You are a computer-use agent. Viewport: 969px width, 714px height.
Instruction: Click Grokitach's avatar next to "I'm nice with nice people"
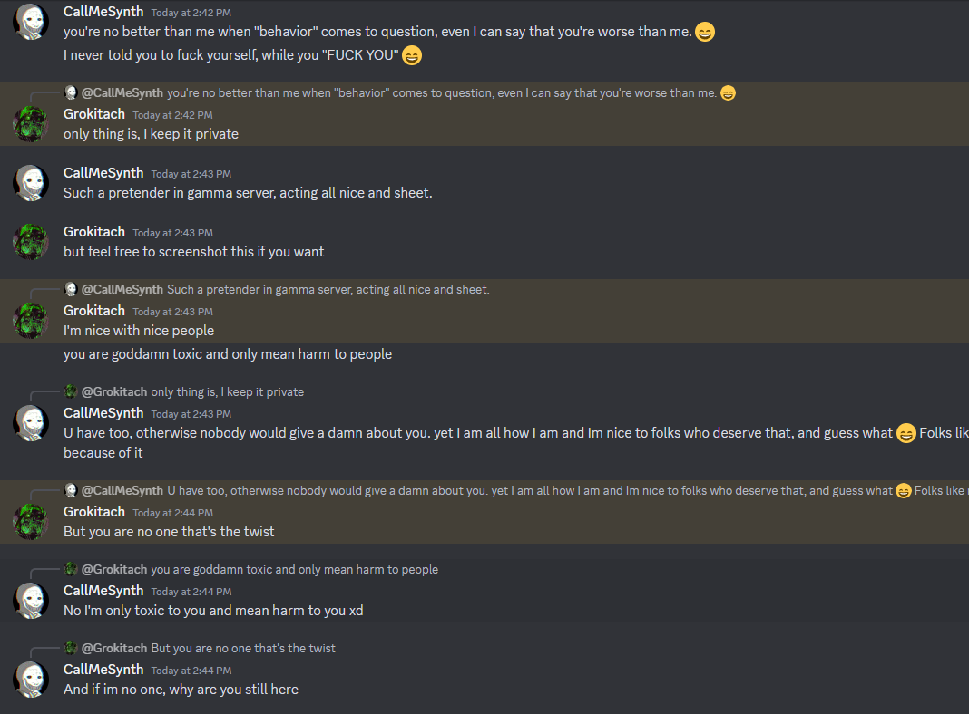30,320
